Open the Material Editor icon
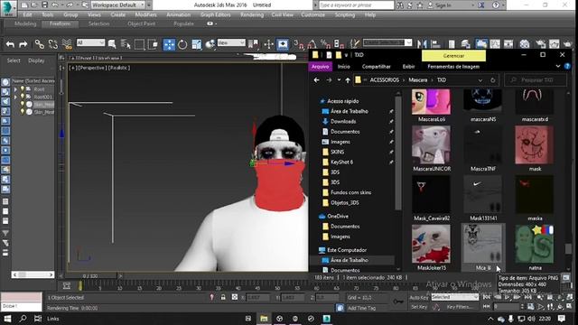Screen dimensions: 578x325 pos(525,44)
